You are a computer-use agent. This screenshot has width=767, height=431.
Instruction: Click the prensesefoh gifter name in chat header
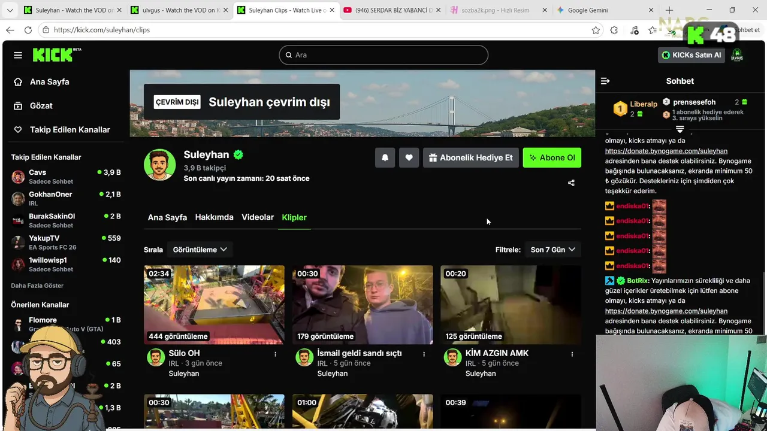(694, 102)
